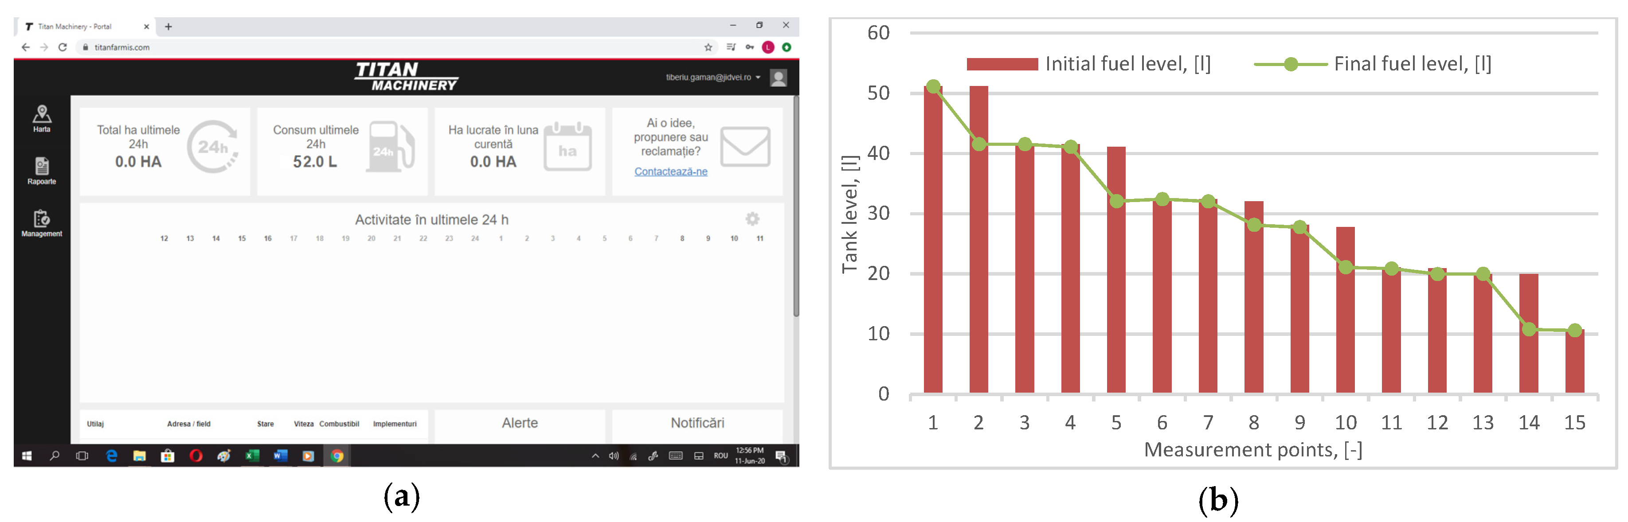Click the Contactează-ne link
This screenshot has height=522, width=1628.
670,171
